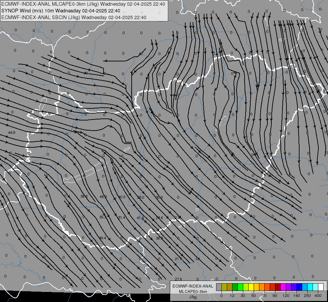Click the map value 44.9
This screenshot has width=328, height=302.
click(12, 133)
